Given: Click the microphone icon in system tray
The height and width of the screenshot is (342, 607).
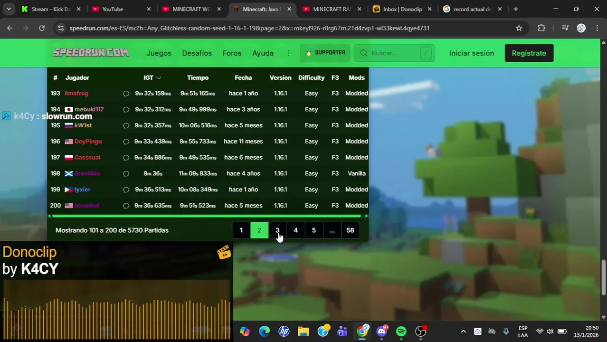Looking at the screenshot, I should tap(506, 331).
